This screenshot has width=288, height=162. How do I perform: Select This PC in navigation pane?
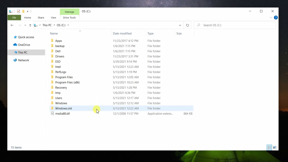[x=26, y=53]
